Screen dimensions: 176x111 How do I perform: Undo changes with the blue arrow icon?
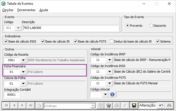pos(161,105)
